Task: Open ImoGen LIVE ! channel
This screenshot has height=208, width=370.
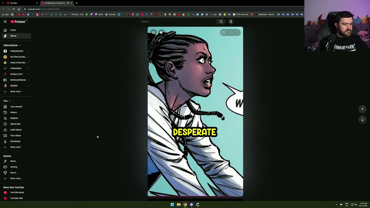Action: coord(16,74)
